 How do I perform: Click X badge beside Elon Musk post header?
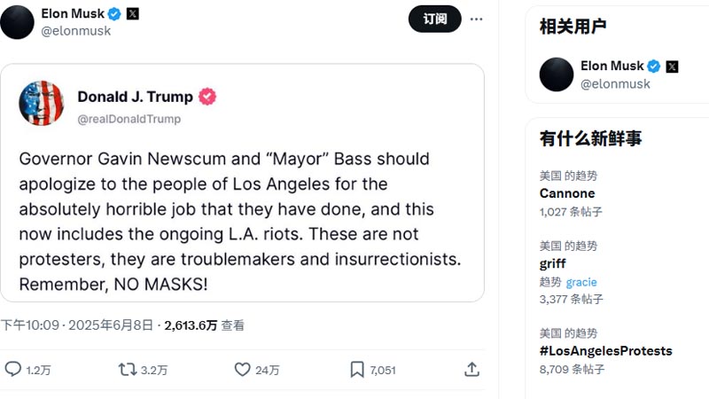pyautogui.click(x=133, y=14)
